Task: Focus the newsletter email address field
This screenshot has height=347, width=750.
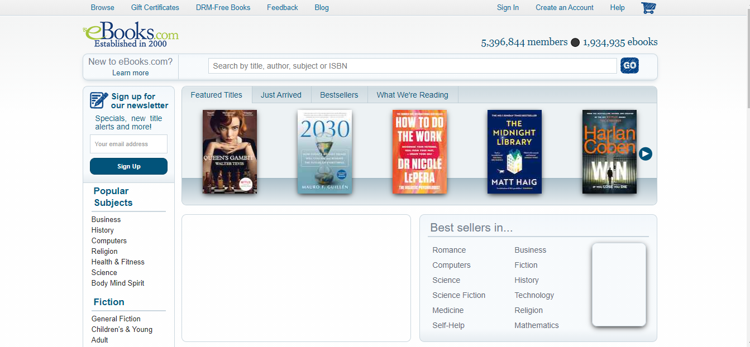Action: point(128,144)
